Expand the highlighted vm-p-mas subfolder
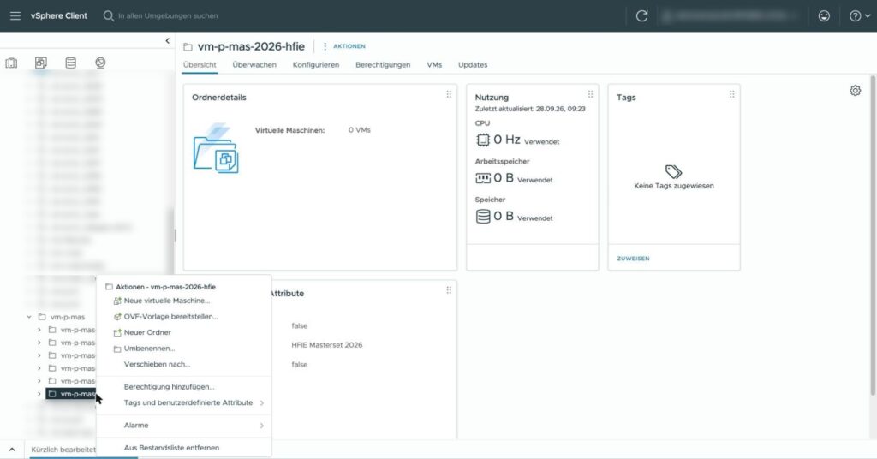 (39, 394)
